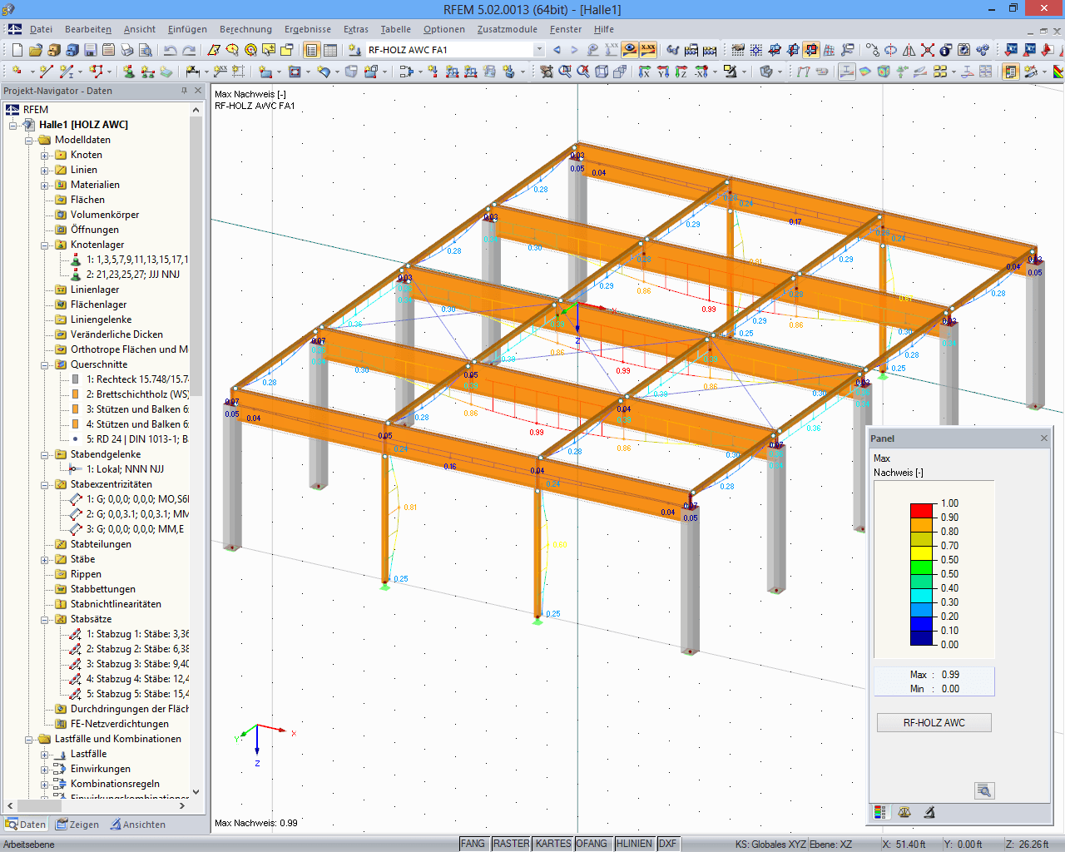Screen dimensions: 1065x852
Task: Click the new line tool icon
Action: [x=47, y=72]
